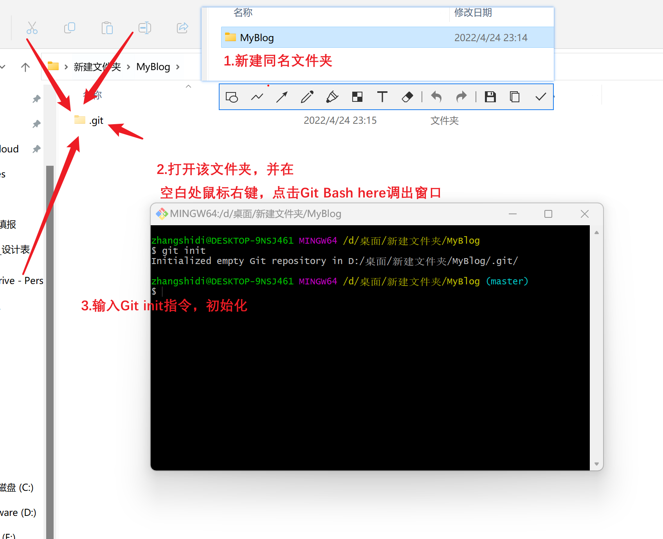Viewport: 663px width, 539px height.
Task: Select the eraser tool
Action: click(x=407, y=97)
